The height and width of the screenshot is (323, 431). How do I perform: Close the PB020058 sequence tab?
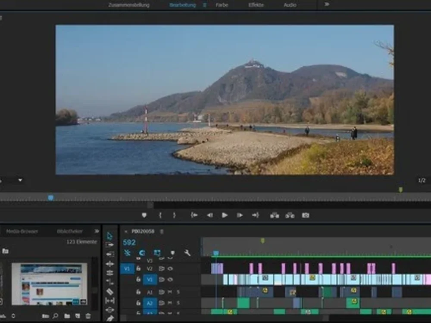[126, 232]
